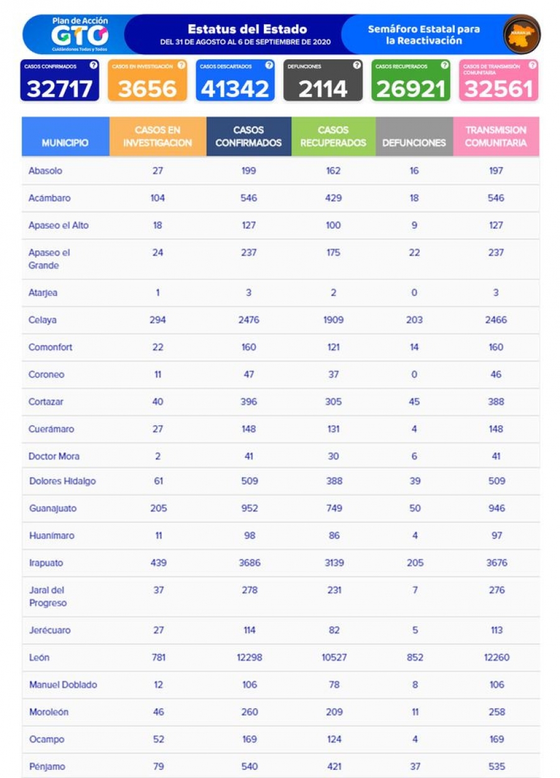Open help icon on Casos Recuperados card
The image size is (560, 778).
[444, 65]
